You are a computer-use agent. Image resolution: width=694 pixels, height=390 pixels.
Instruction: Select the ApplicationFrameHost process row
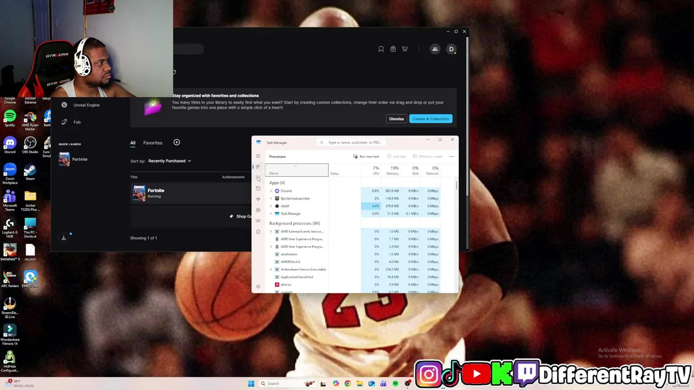coord(352,277)
